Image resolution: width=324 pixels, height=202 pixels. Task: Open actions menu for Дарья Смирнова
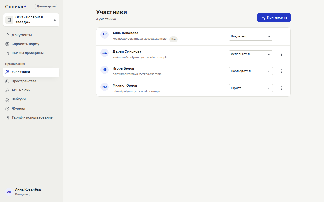pyautogui.click(x=282, y=54)
